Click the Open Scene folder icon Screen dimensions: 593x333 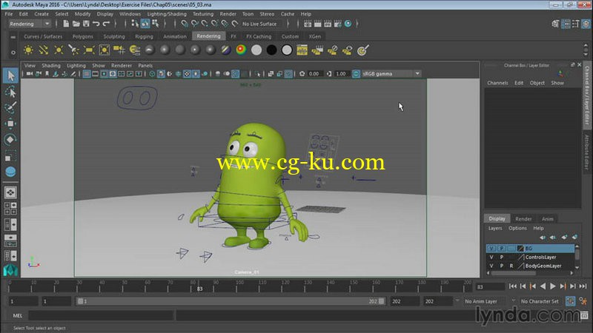76,24
